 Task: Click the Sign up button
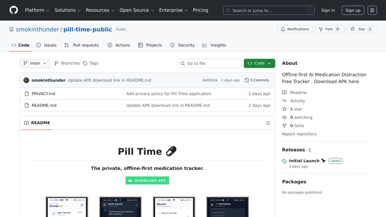(353, 10)
